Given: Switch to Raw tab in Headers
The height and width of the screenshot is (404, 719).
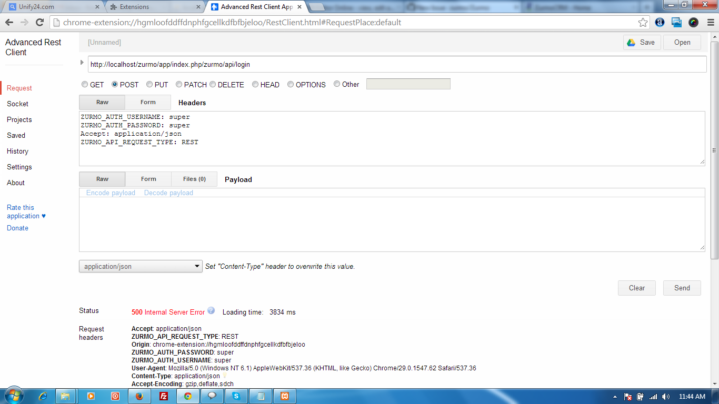Looking at the screenshot, I should point(102,102).
